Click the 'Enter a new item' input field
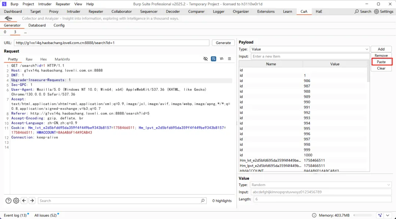The height and width of the screenshot is (219, 396). tap(310, 56)
